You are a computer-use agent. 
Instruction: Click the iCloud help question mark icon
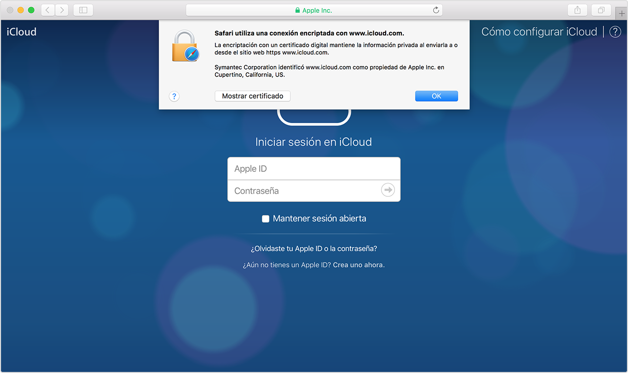pyautogui.click(x=615, y=32)
